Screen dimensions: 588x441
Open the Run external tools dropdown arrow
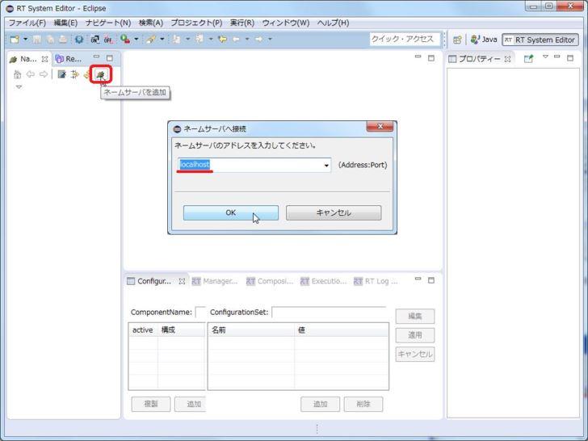pos(136,39)
